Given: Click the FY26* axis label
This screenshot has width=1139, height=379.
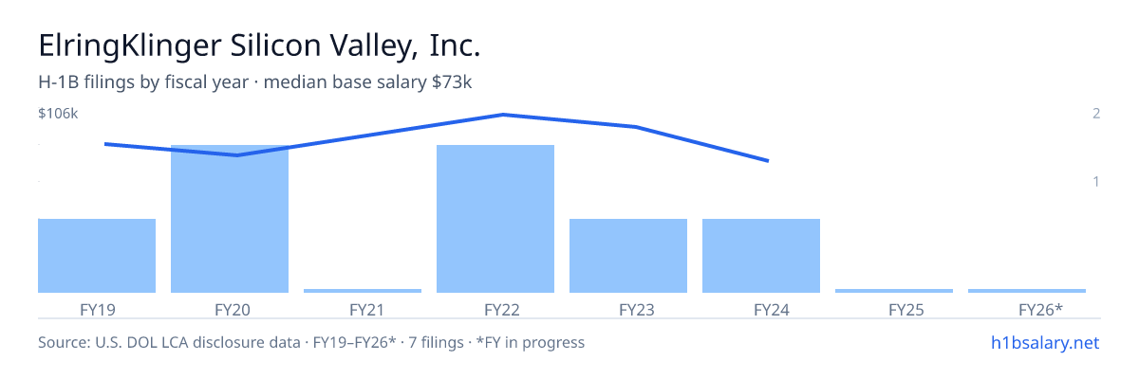Looking at the screenshot, I should 1040,309.
